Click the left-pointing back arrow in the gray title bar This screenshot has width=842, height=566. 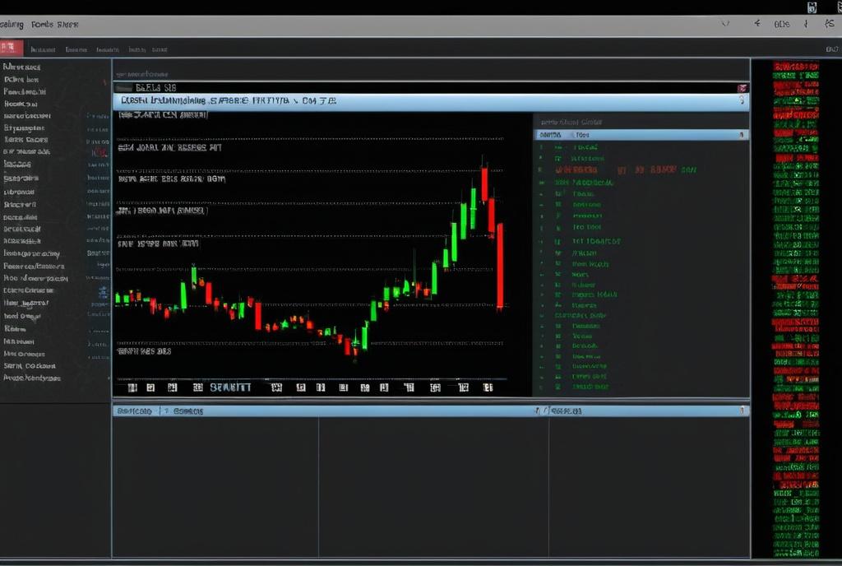click(x=757, y=24)
